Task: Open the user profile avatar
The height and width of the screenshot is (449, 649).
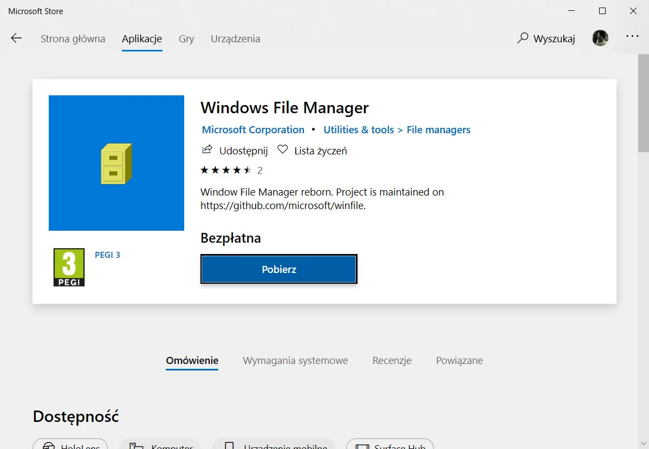Action: point(600,38)
